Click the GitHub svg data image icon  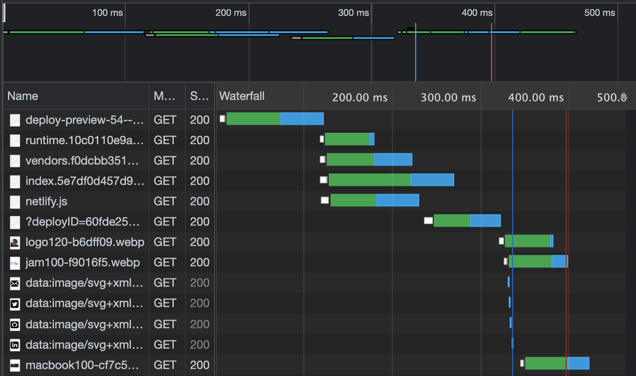pyautogui.click(x=15, y=324)
